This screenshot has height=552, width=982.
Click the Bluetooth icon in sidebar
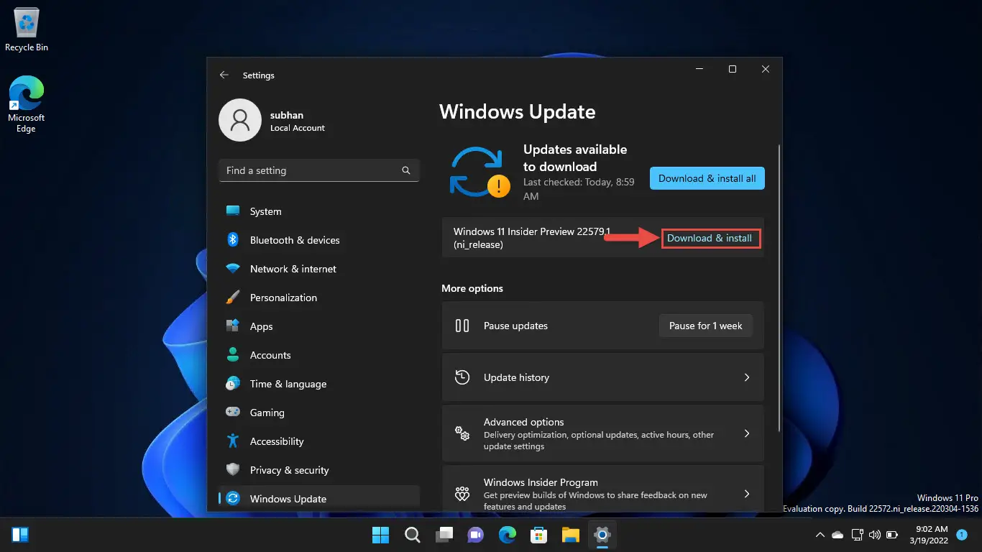point(233,240)
